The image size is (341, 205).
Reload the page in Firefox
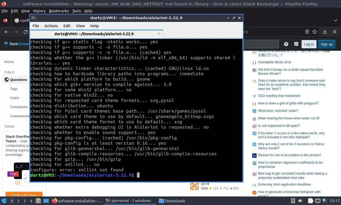pos(26,32)
